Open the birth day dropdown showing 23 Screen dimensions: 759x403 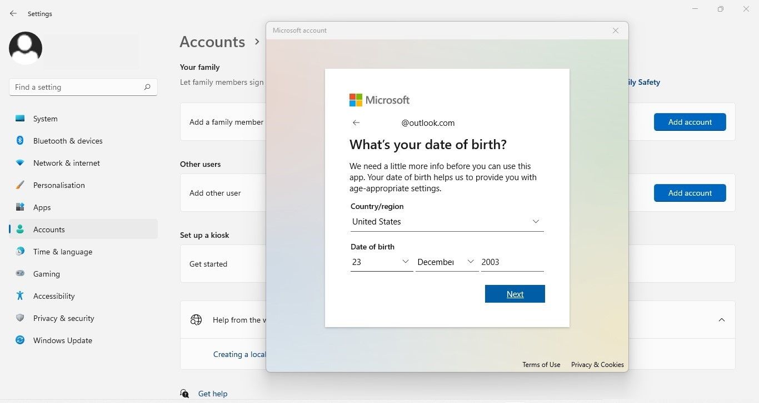tap(382, 262)
